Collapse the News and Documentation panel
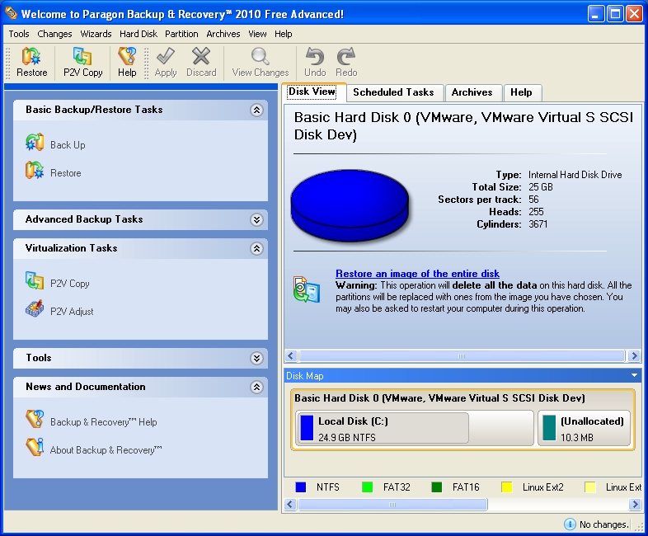The height and width of the screenshot is (536, 648). pyautogui.click(x=256, y=387)
